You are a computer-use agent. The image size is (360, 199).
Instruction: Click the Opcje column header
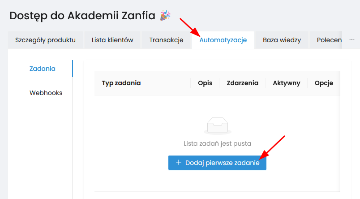[x=324, y=83]
